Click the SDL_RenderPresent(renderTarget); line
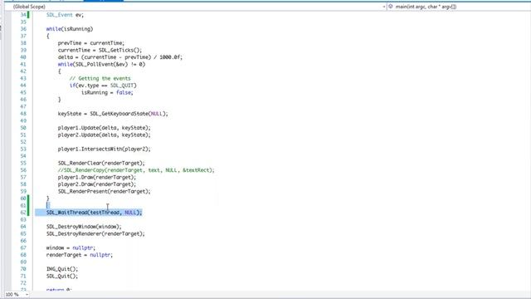531x299 pixels. click(104, 192)
